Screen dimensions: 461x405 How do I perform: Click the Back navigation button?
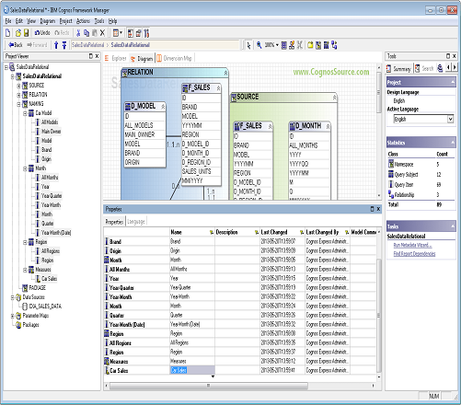pos(16,45)
